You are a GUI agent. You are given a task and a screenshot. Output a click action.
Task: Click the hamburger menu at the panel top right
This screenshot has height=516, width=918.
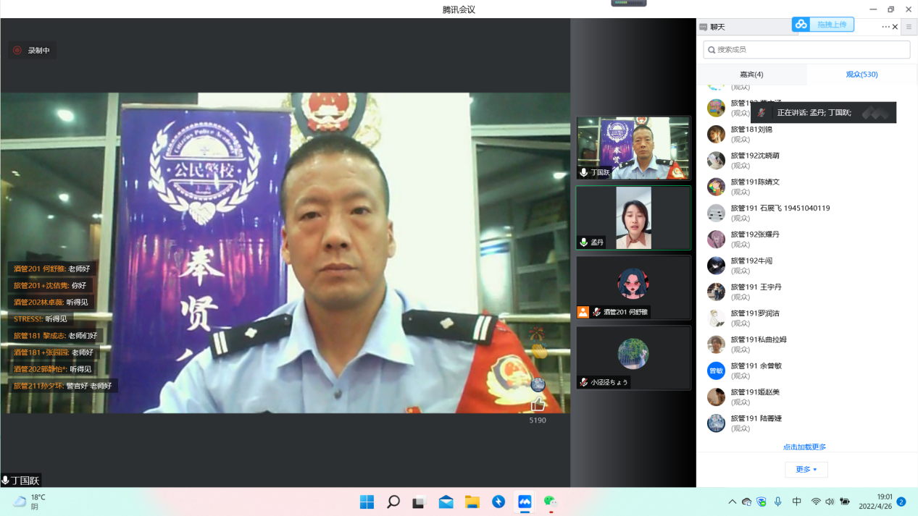909,27
